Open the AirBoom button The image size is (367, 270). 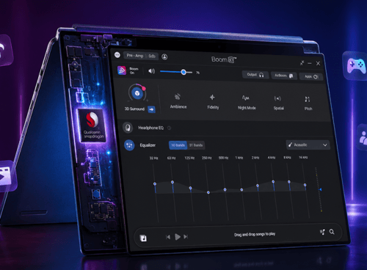click(284, 76)
